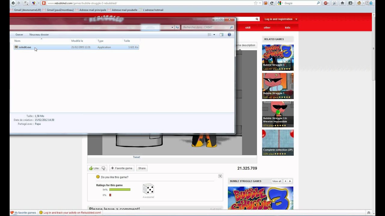Open Adresse mail principale bookmark
Viewport: 385px width, 216px height.
[91, 10]
